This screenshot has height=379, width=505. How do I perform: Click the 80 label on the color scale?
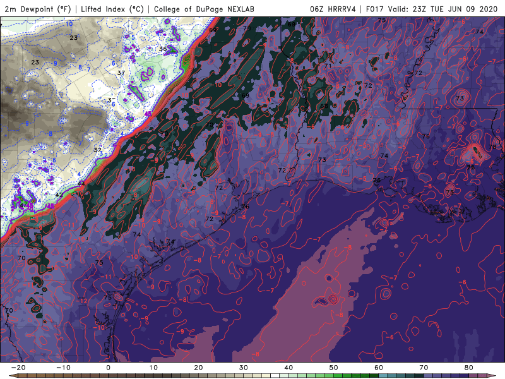469,368
